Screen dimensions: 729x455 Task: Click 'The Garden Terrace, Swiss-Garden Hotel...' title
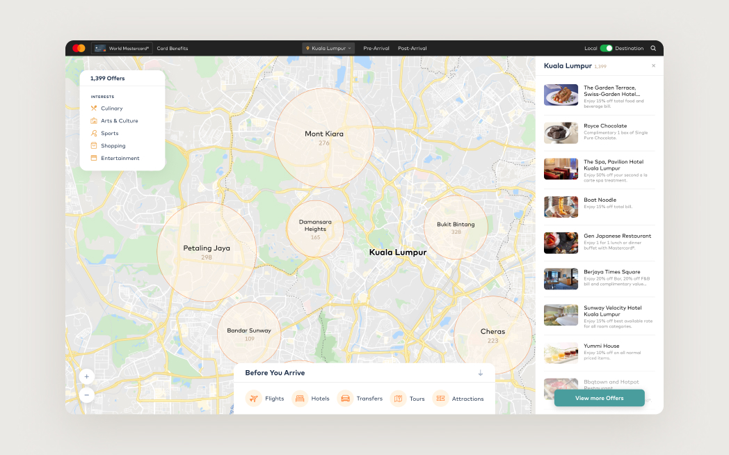pyautogui.click(x=612, y=91)
